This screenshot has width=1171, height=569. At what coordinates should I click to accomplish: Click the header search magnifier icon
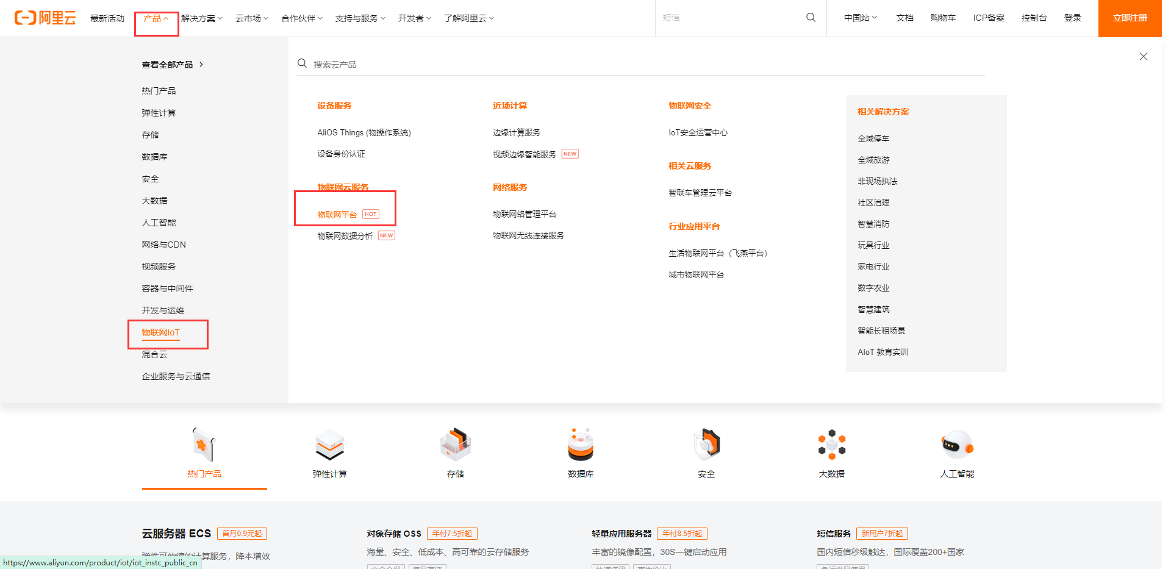(x=811, y=18)
